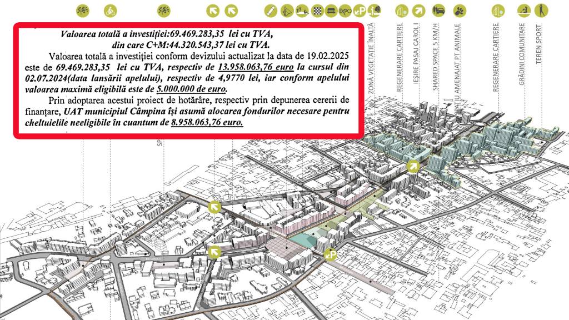Click the community gardening icon
This screenshot has height=320, width=569.
tap(523, 10)
